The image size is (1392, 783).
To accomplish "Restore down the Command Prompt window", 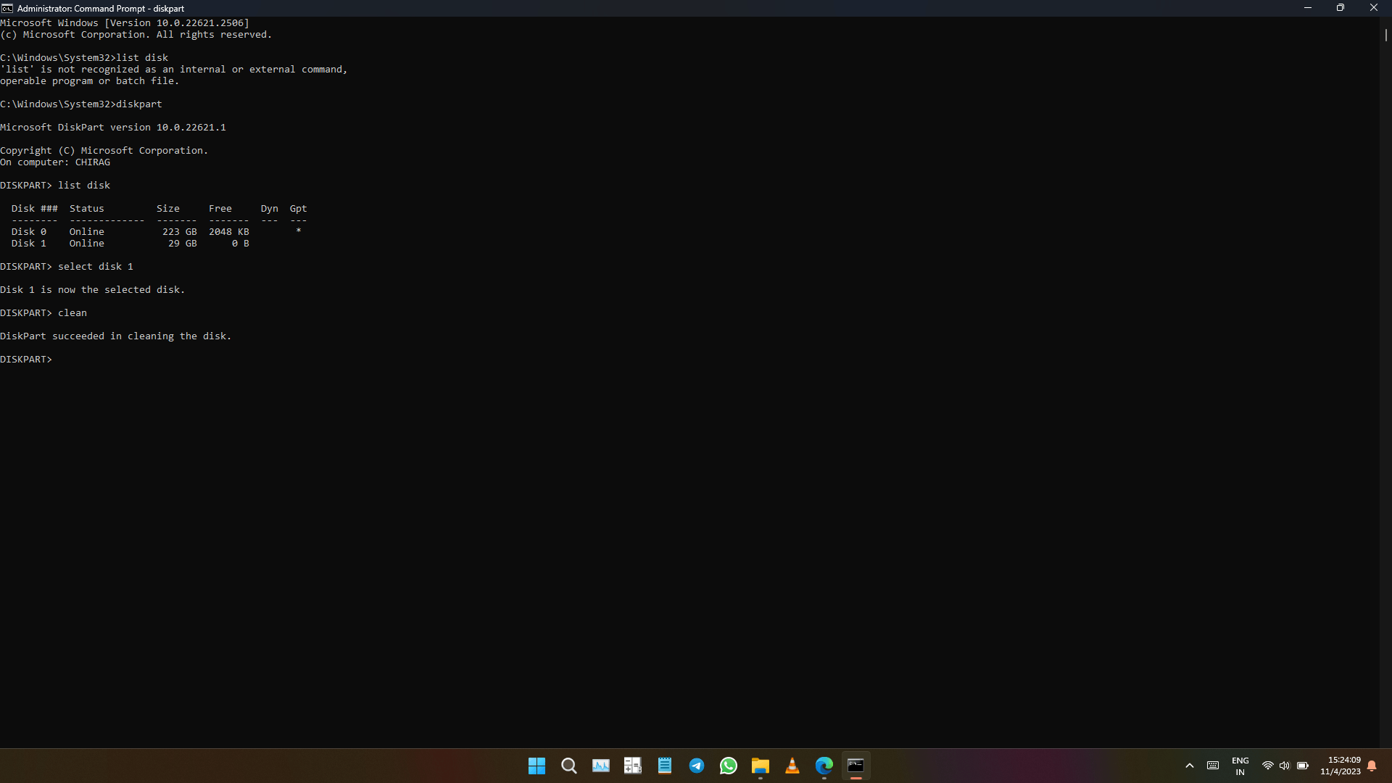I will coord(1341,8).
